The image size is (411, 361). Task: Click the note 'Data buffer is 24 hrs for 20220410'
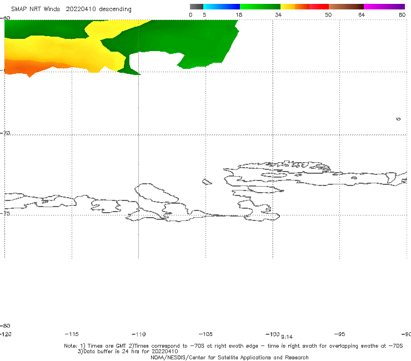pyautogui.click(x=128, y=352)
